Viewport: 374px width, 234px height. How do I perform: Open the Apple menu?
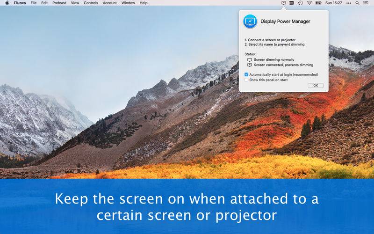click(7, 3)
